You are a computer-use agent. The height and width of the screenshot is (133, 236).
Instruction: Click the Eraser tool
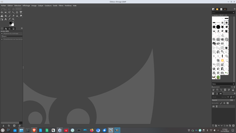tap(13, 16)
